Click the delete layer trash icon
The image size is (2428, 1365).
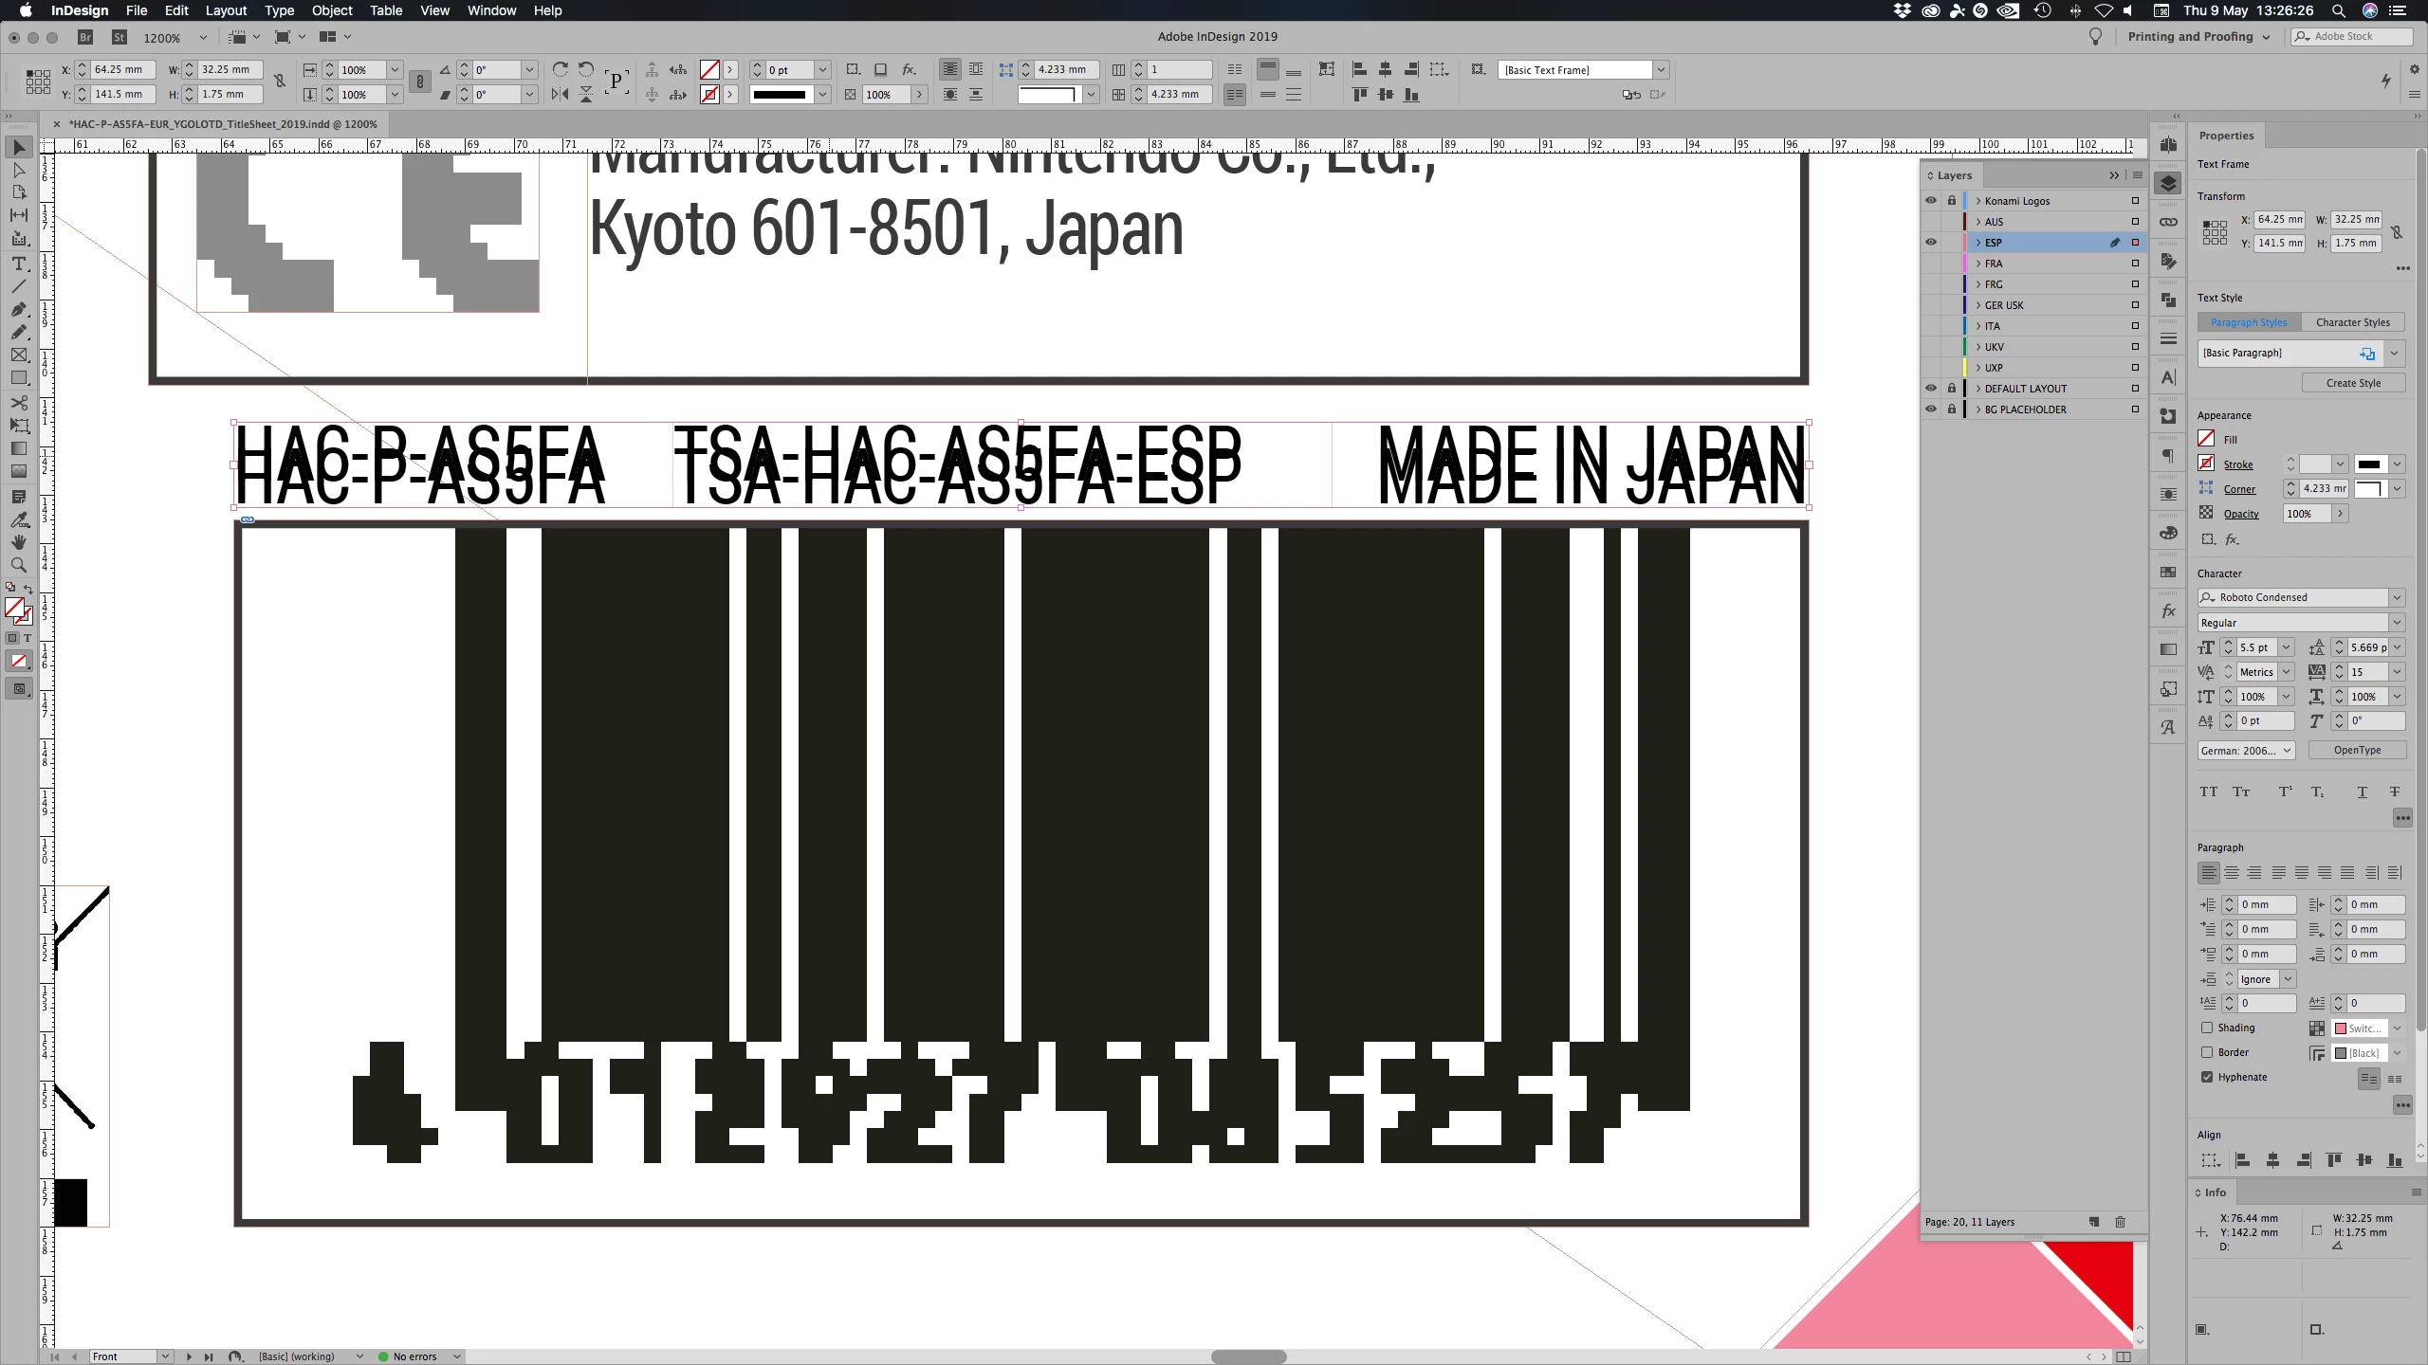tap(2120, 1222)
